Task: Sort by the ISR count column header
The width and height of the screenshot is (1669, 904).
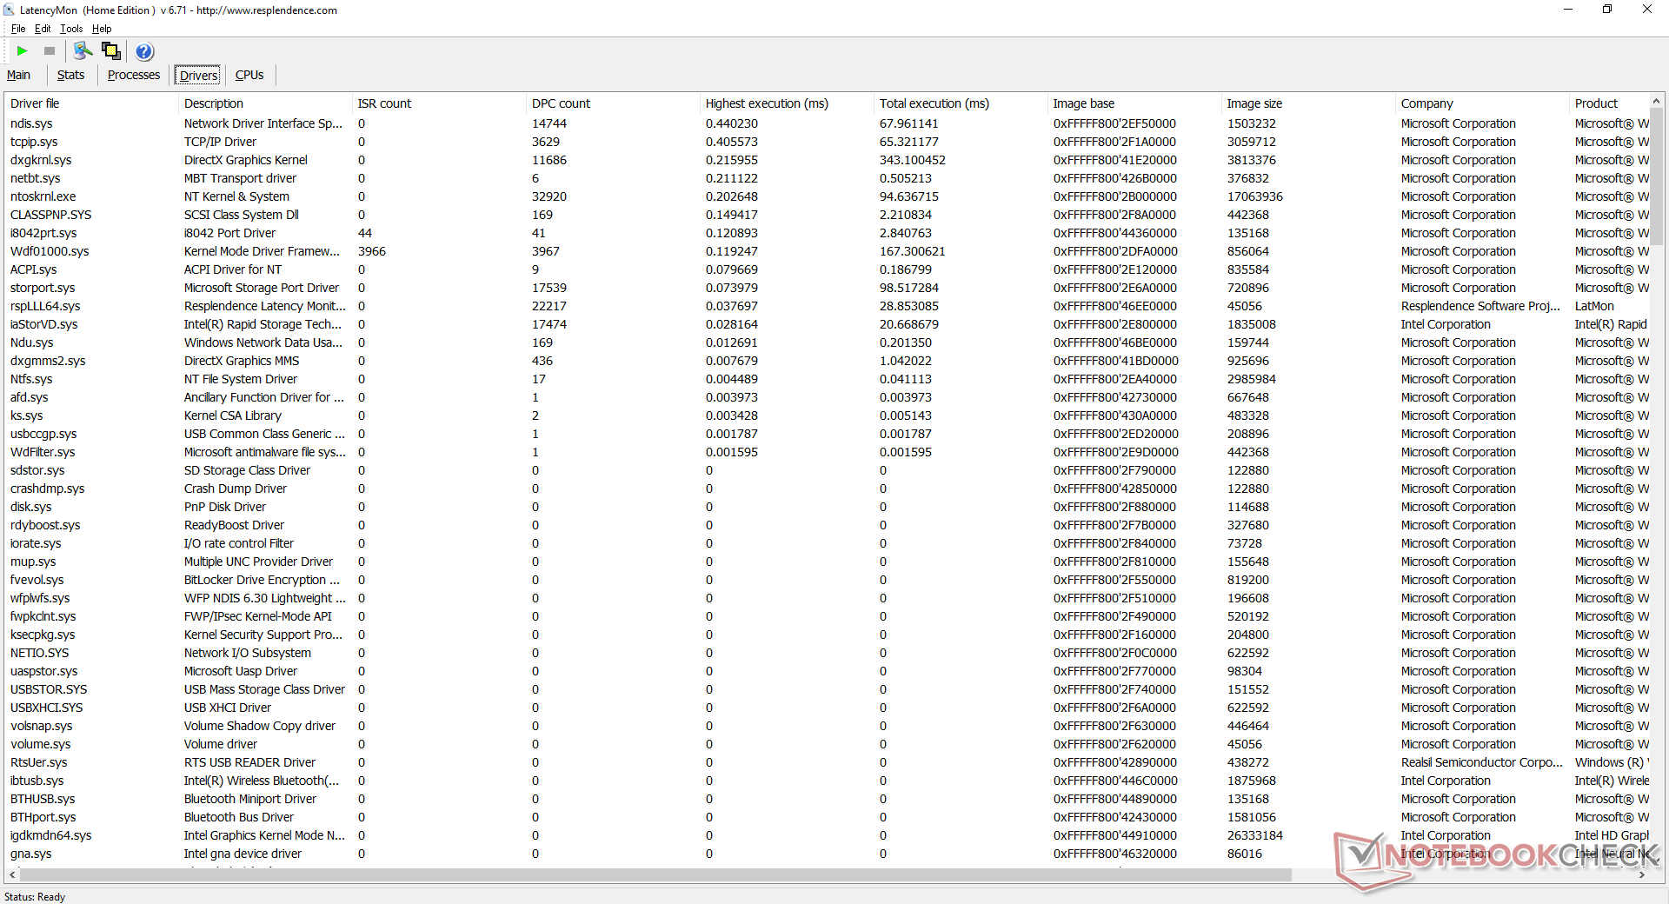Action: pyautogui.click(x=439, y=103)
